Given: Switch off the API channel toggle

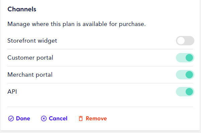Looking at the screenshot, I should coord(185,92).
